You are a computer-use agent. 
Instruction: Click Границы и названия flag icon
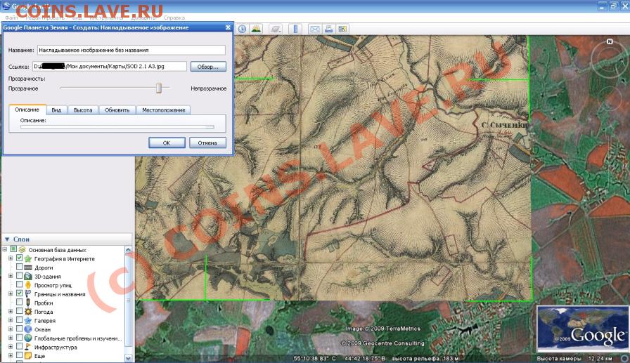[x=27, y=294]
